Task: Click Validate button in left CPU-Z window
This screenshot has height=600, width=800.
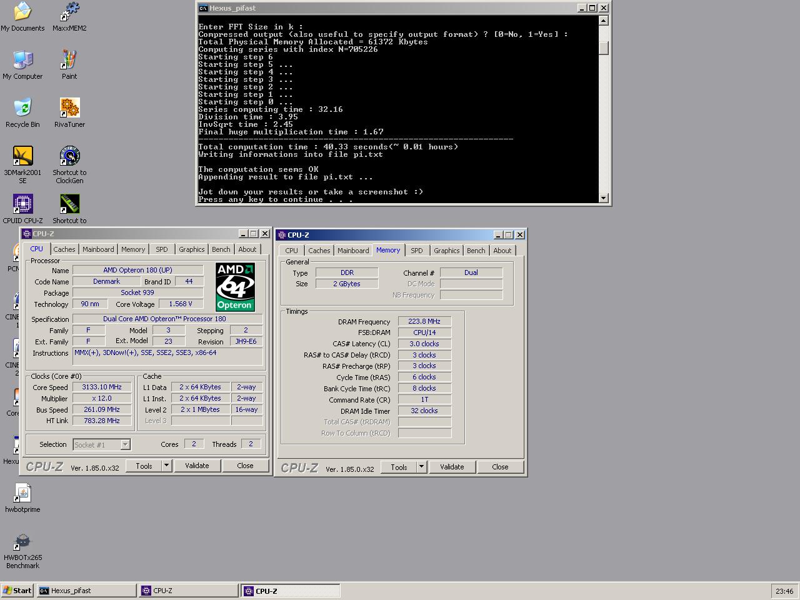Action: [x=197, y=466]
